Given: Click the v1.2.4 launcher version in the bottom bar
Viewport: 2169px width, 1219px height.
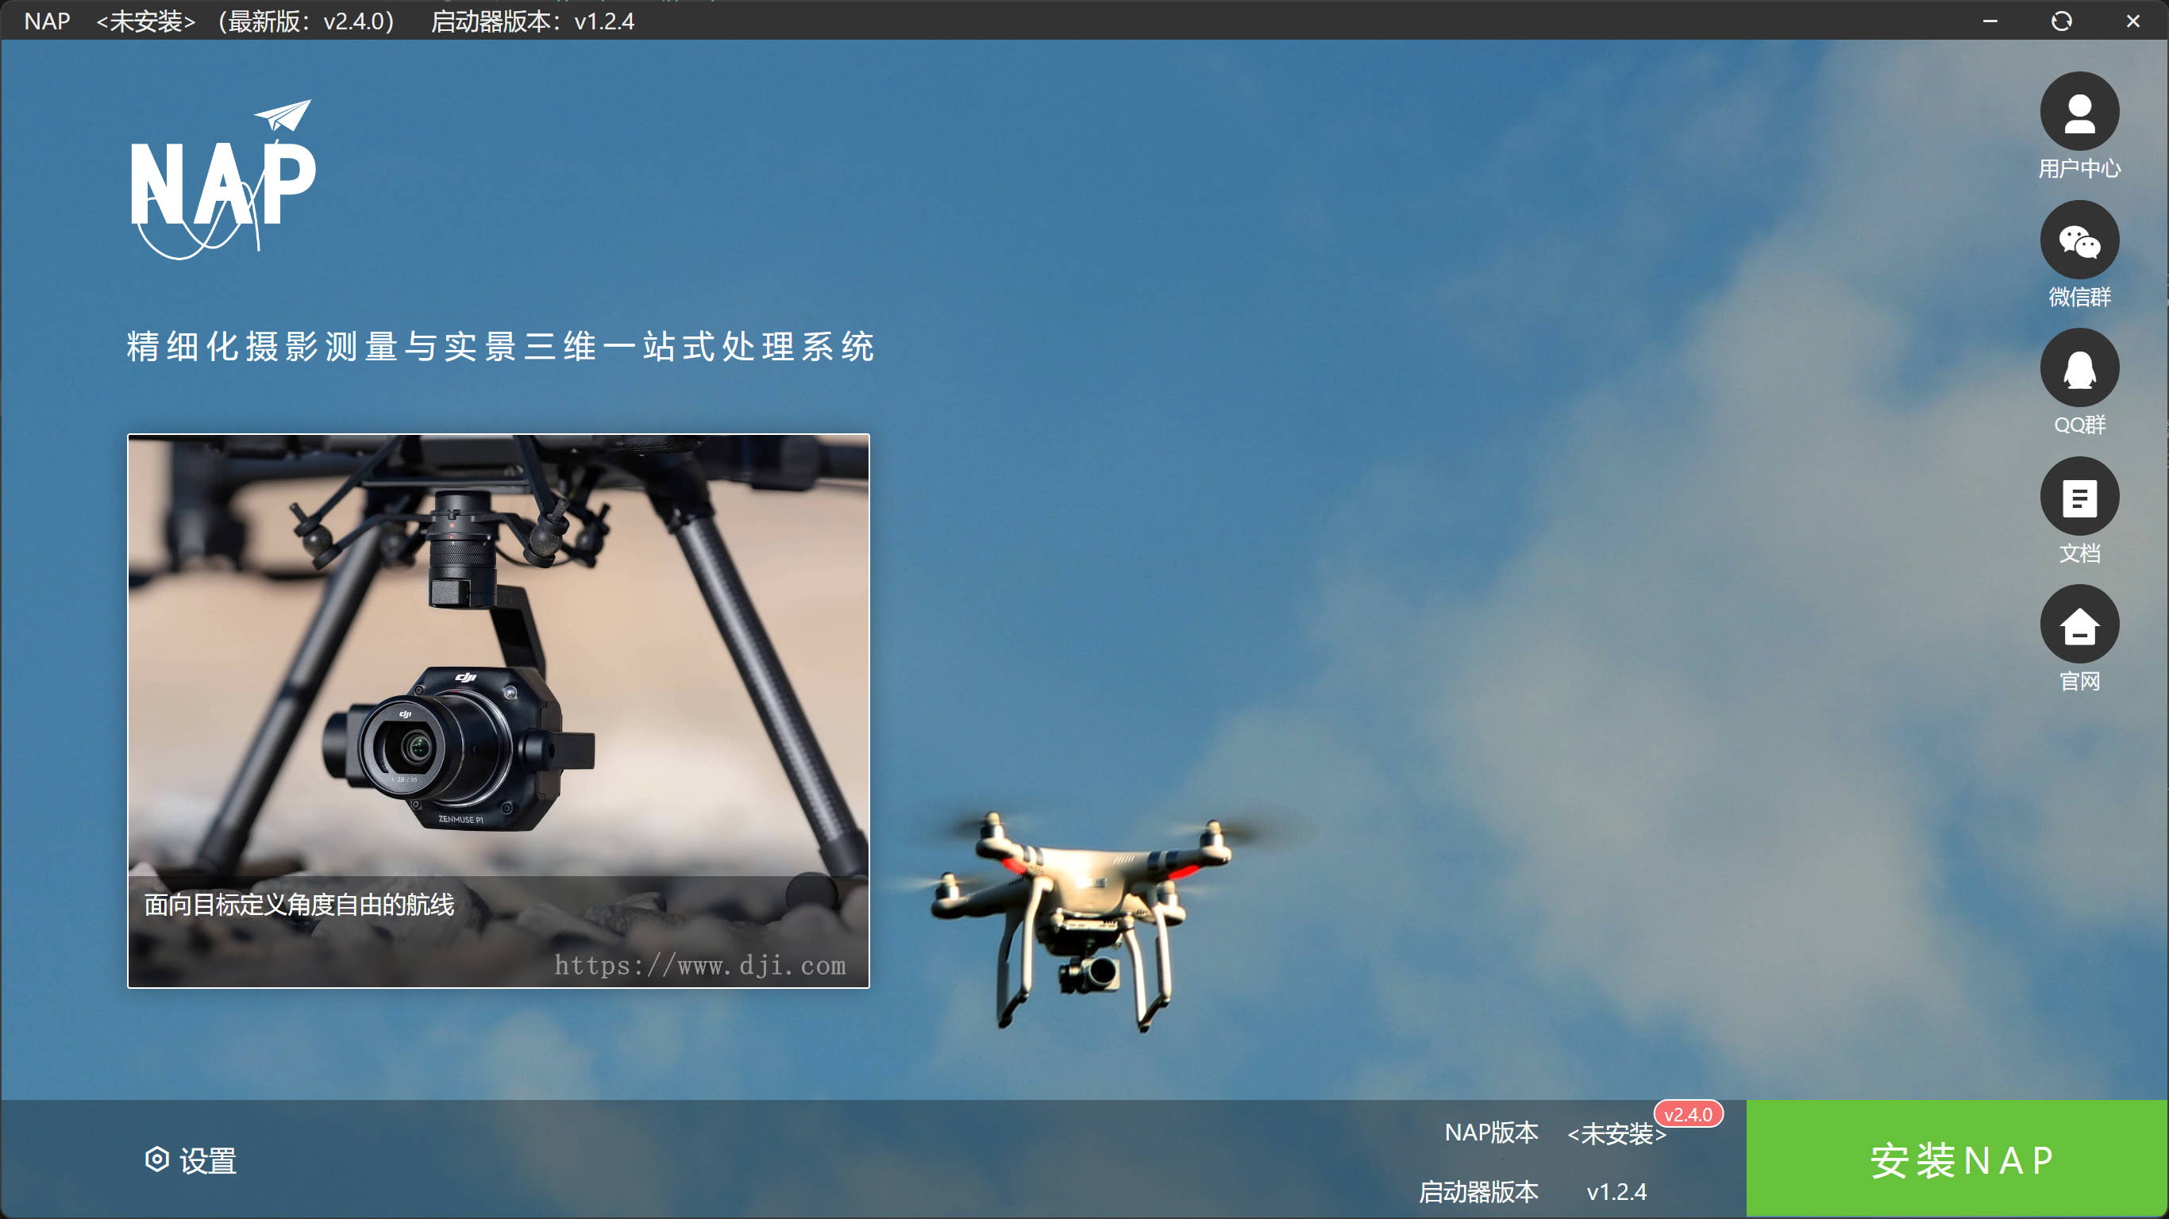Looking at the screenshot, I should pyautogui.click(x=1616, y=1191).
